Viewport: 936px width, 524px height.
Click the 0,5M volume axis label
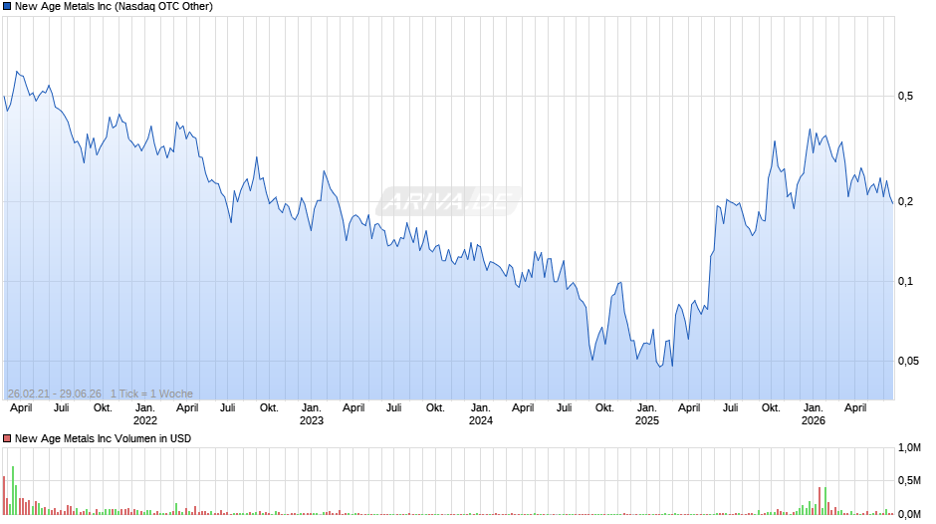pos(910,480)
